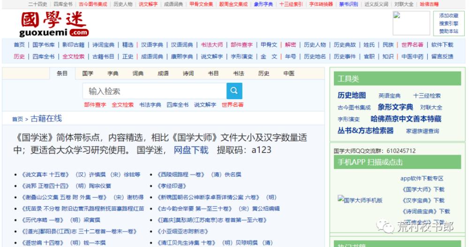This screenshot has width=469, height=247.
Task: Open 丛书&方志检索器 link
Action: [365, 131]
